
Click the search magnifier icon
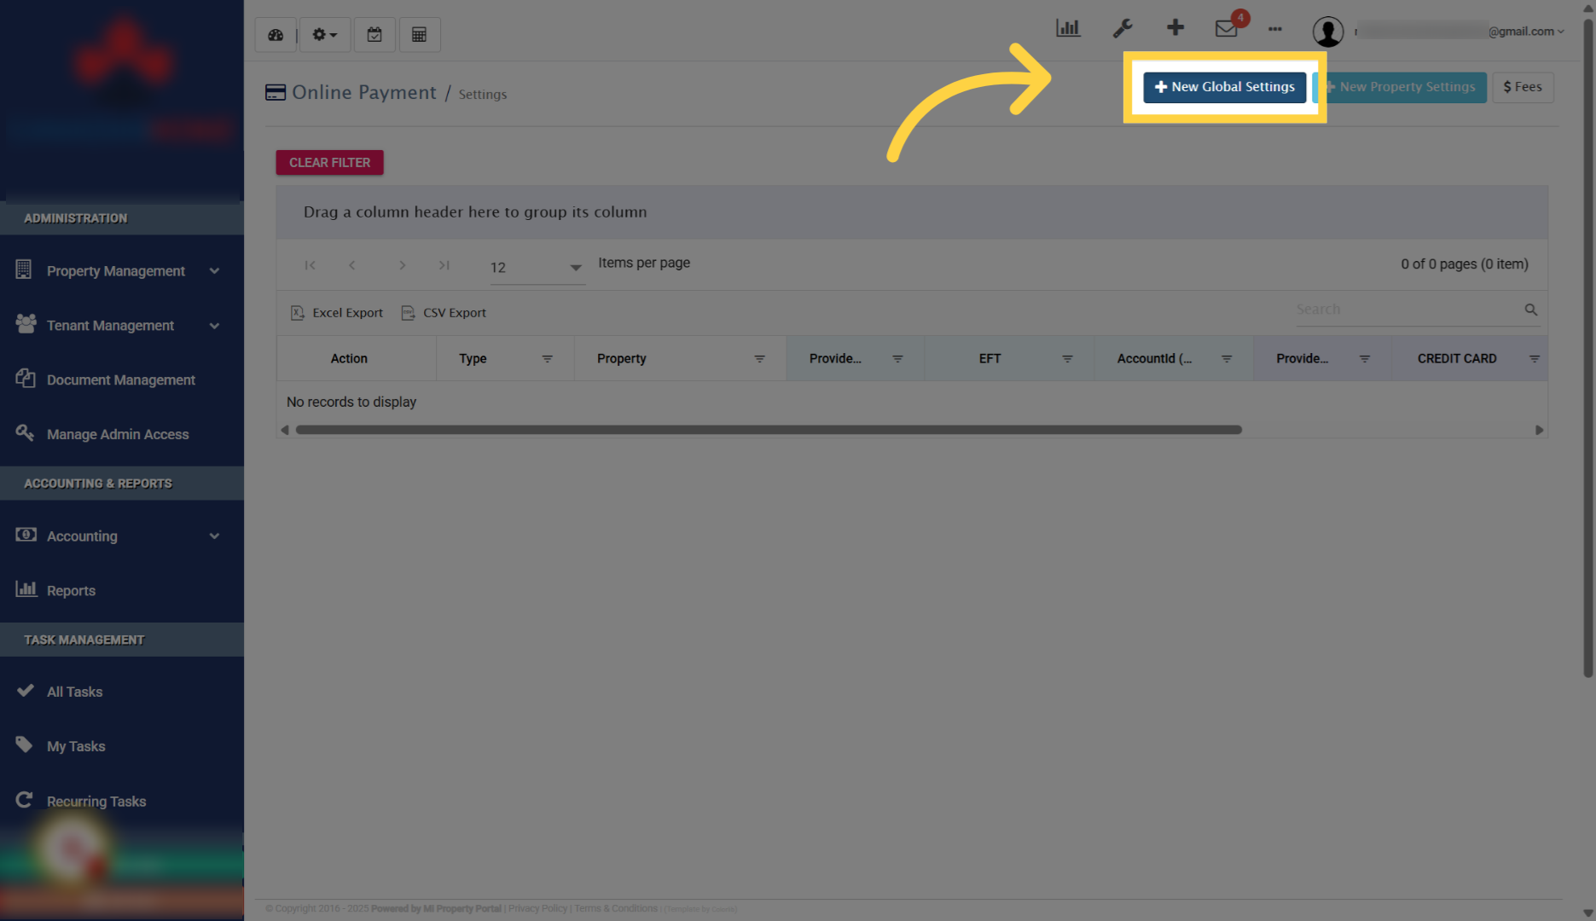point(1531,310)
